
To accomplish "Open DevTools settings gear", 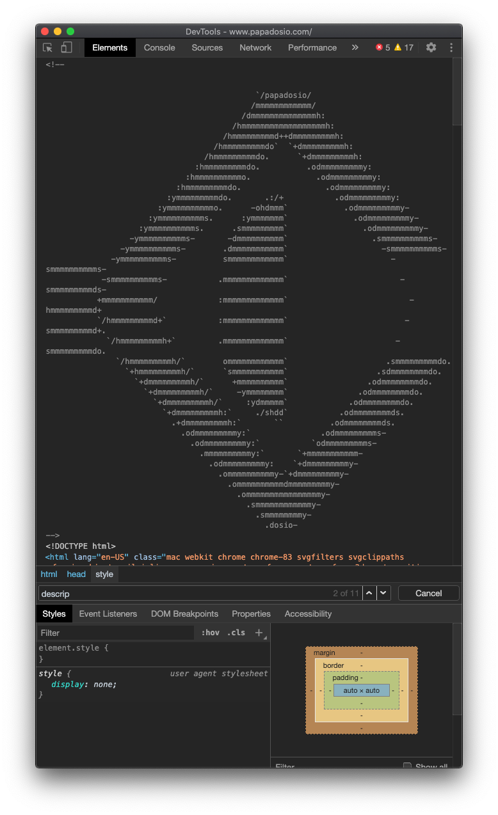I will pos(431,47).
